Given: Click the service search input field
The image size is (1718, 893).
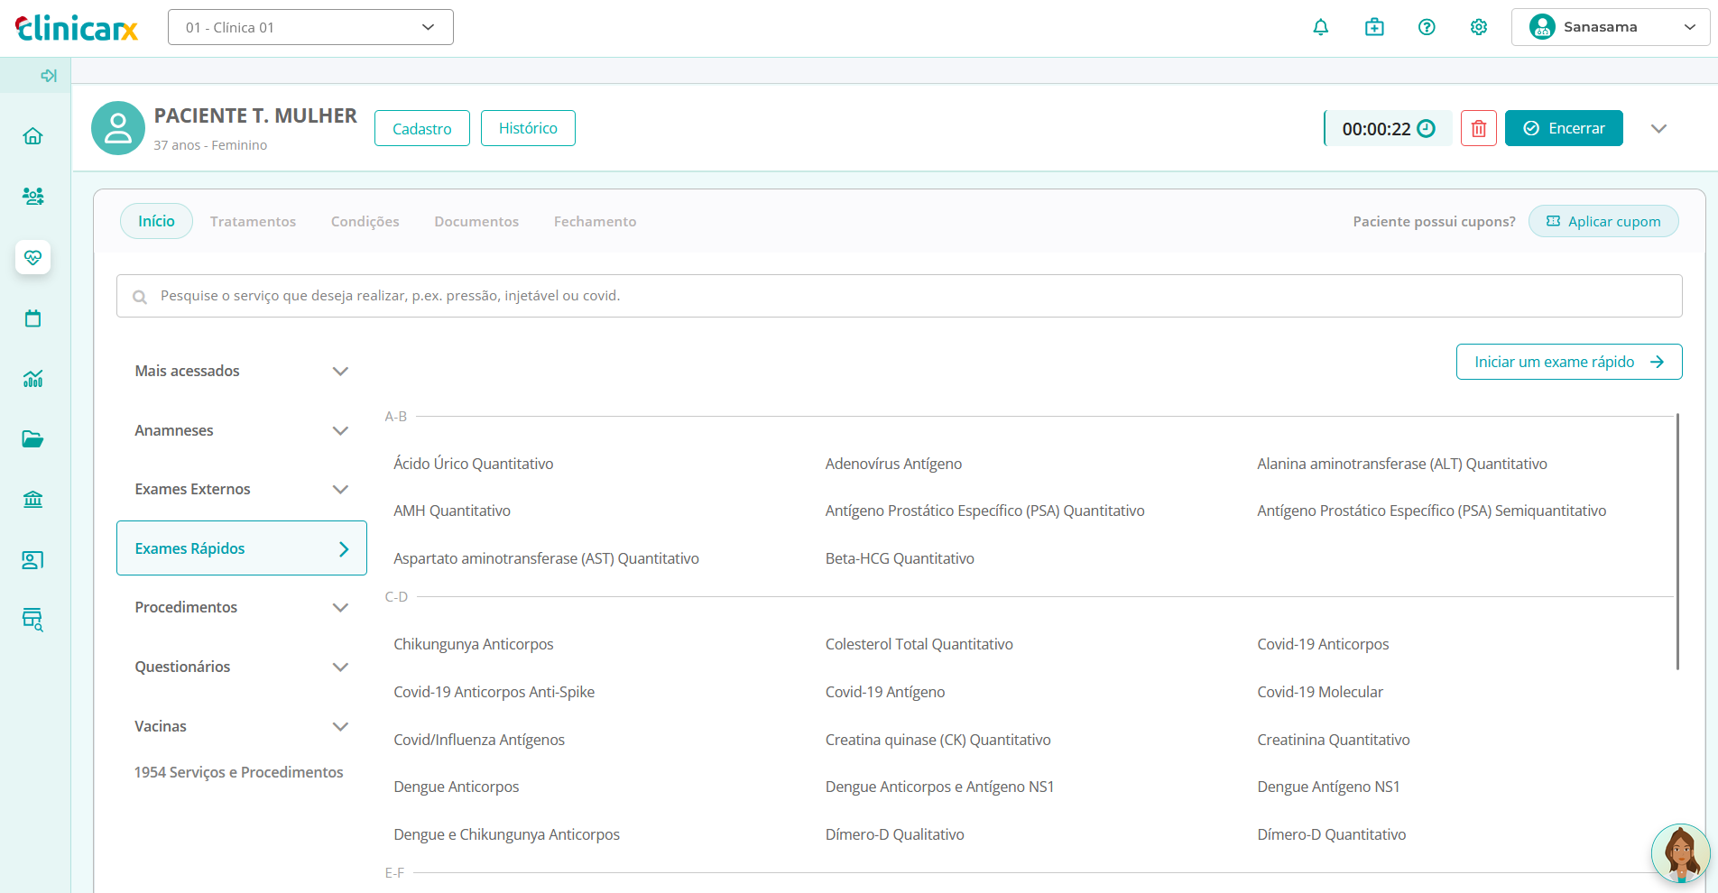Looking at the screenshot, I should point(899,296).
